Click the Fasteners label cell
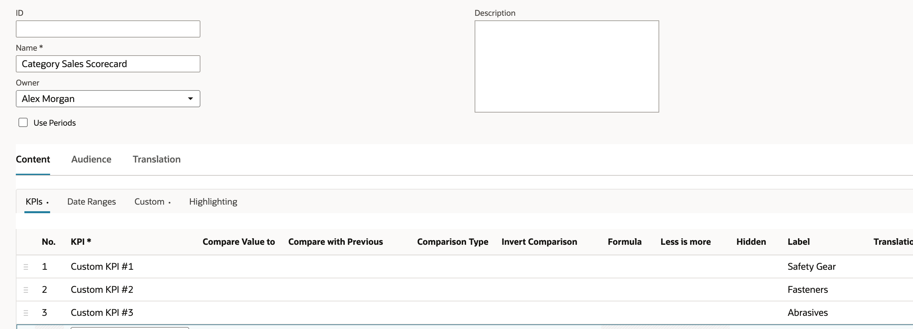Viewport: 913px width, 329px height. pyautogui.click(x=808, y=290)
